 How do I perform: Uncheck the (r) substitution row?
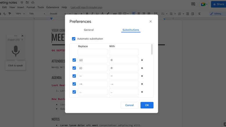[74, 68]
